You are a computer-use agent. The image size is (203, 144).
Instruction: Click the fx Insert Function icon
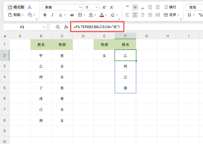(x=66, y=27)
